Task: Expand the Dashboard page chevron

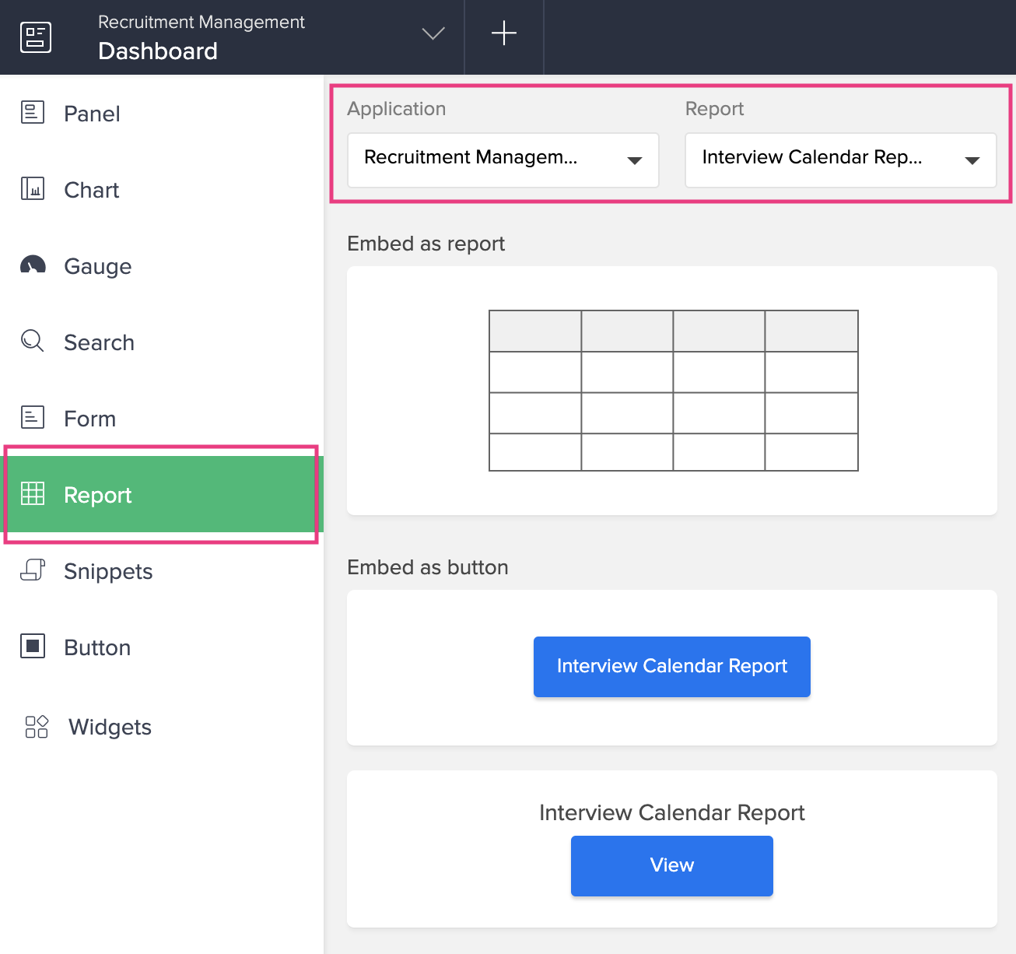Action: pyautogui.click(x=433, y=33)
